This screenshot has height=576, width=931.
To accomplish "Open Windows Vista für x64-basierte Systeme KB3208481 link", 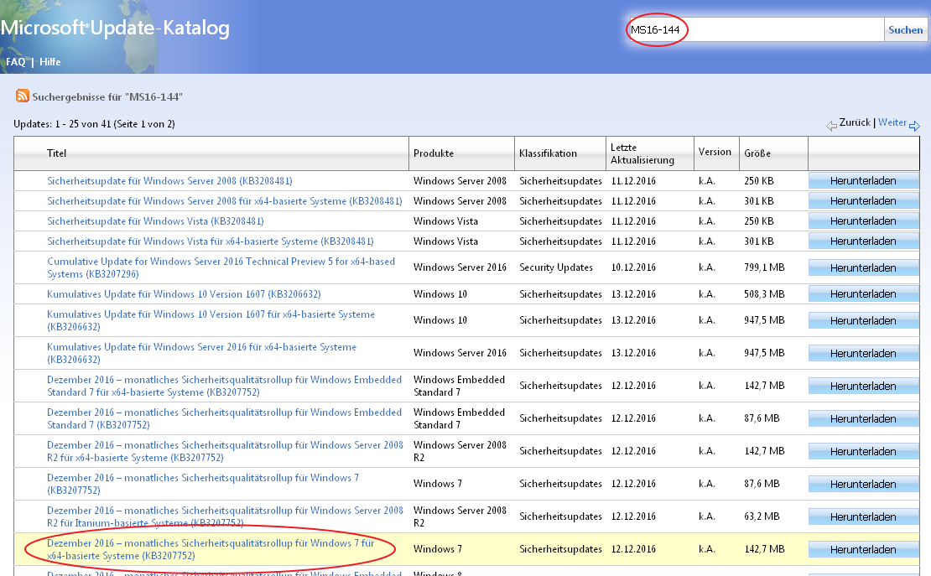I will click(211, 241).
